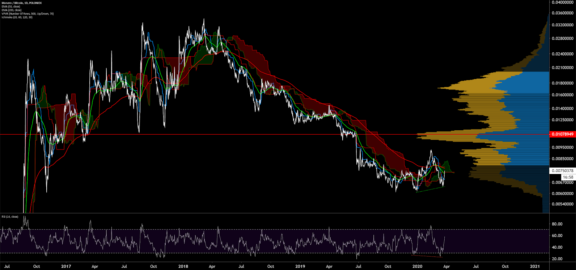Image resolution: width=576 pixels, height=270 pixels.
Task: Click the current price label 0.00750378
Action: point(562,171)
